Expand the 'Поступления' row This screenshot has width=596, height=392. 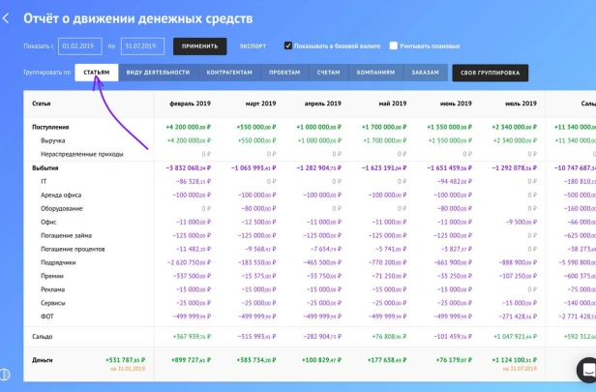50,127
